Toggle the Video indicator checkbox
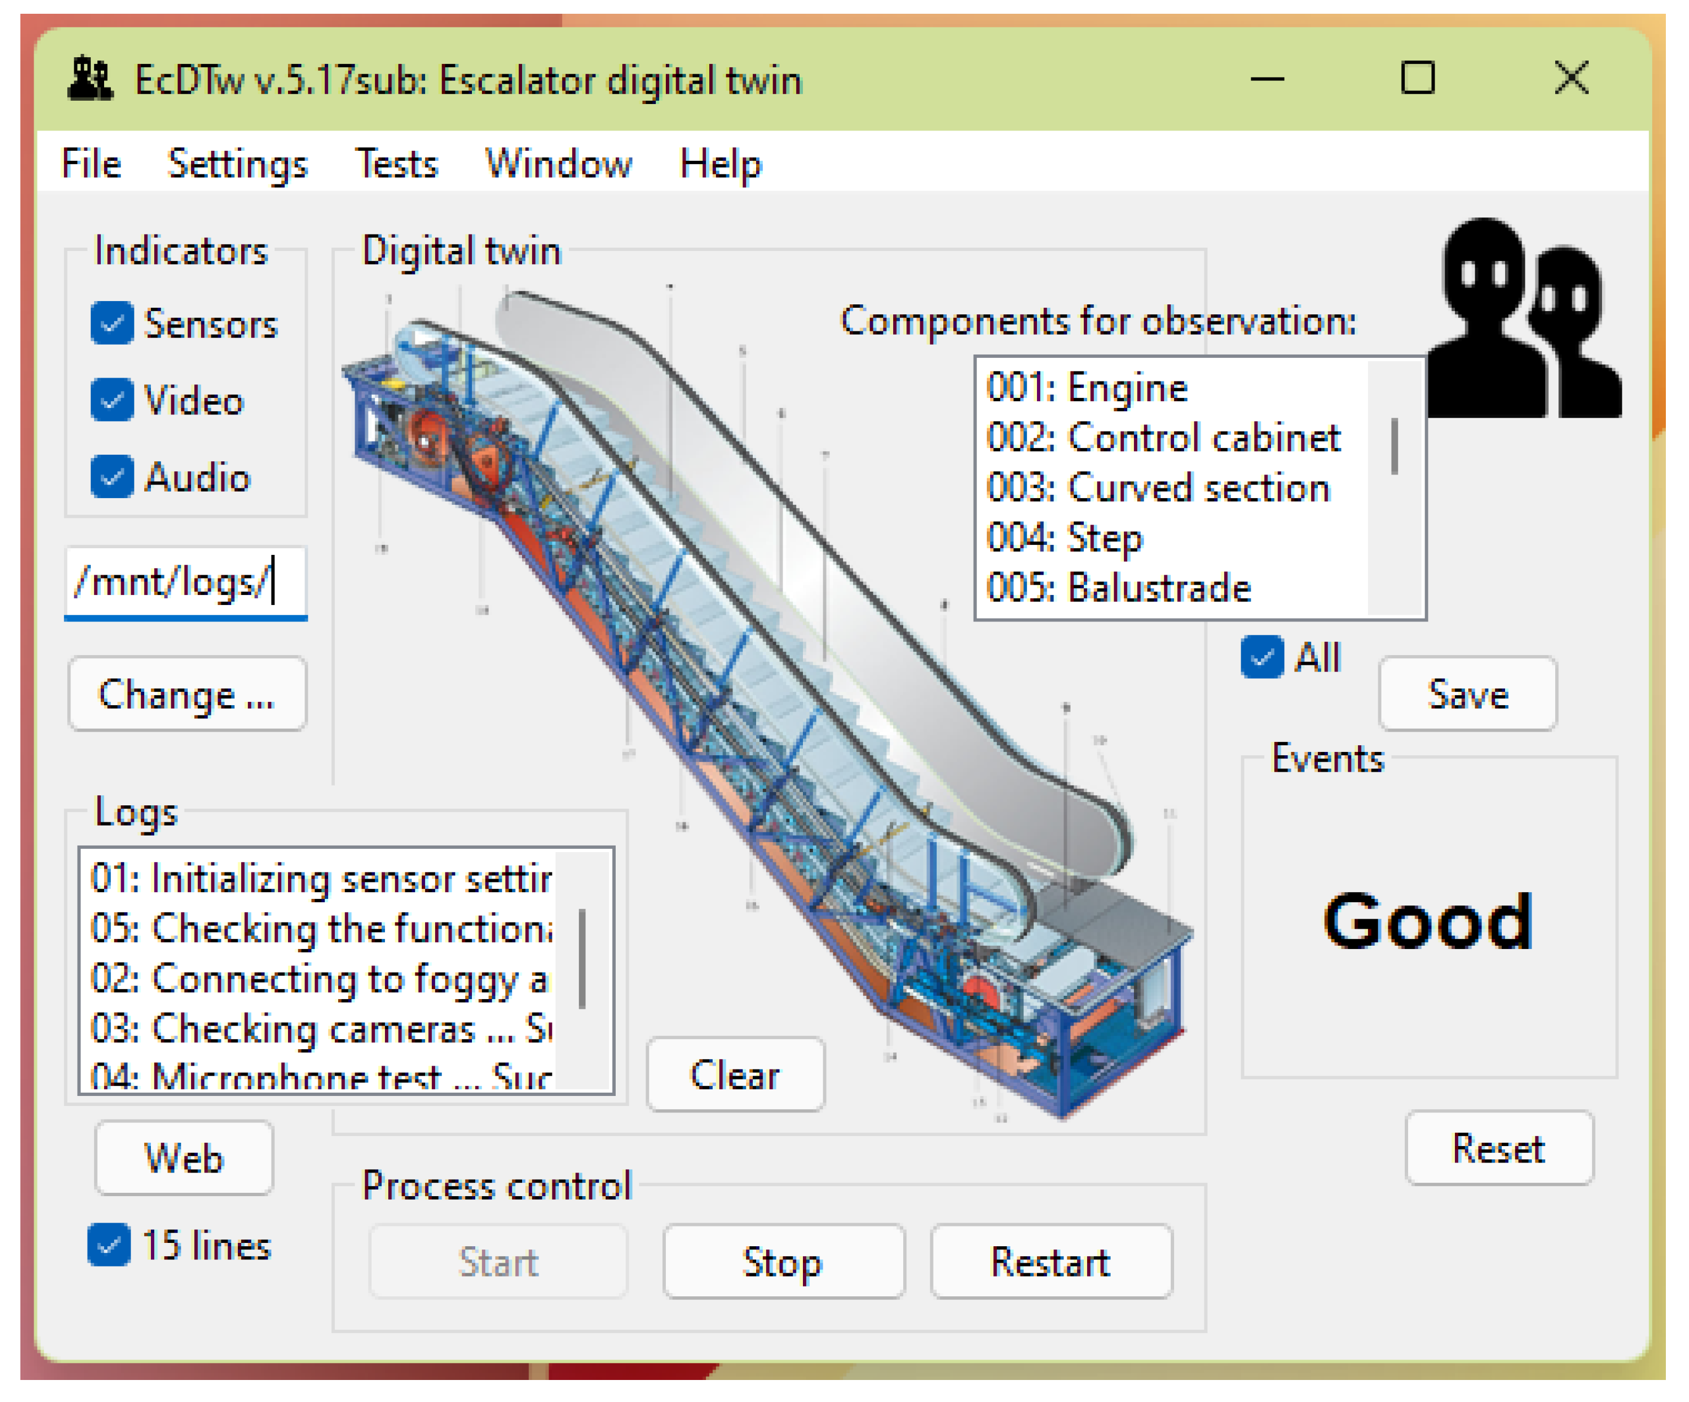 112,400
